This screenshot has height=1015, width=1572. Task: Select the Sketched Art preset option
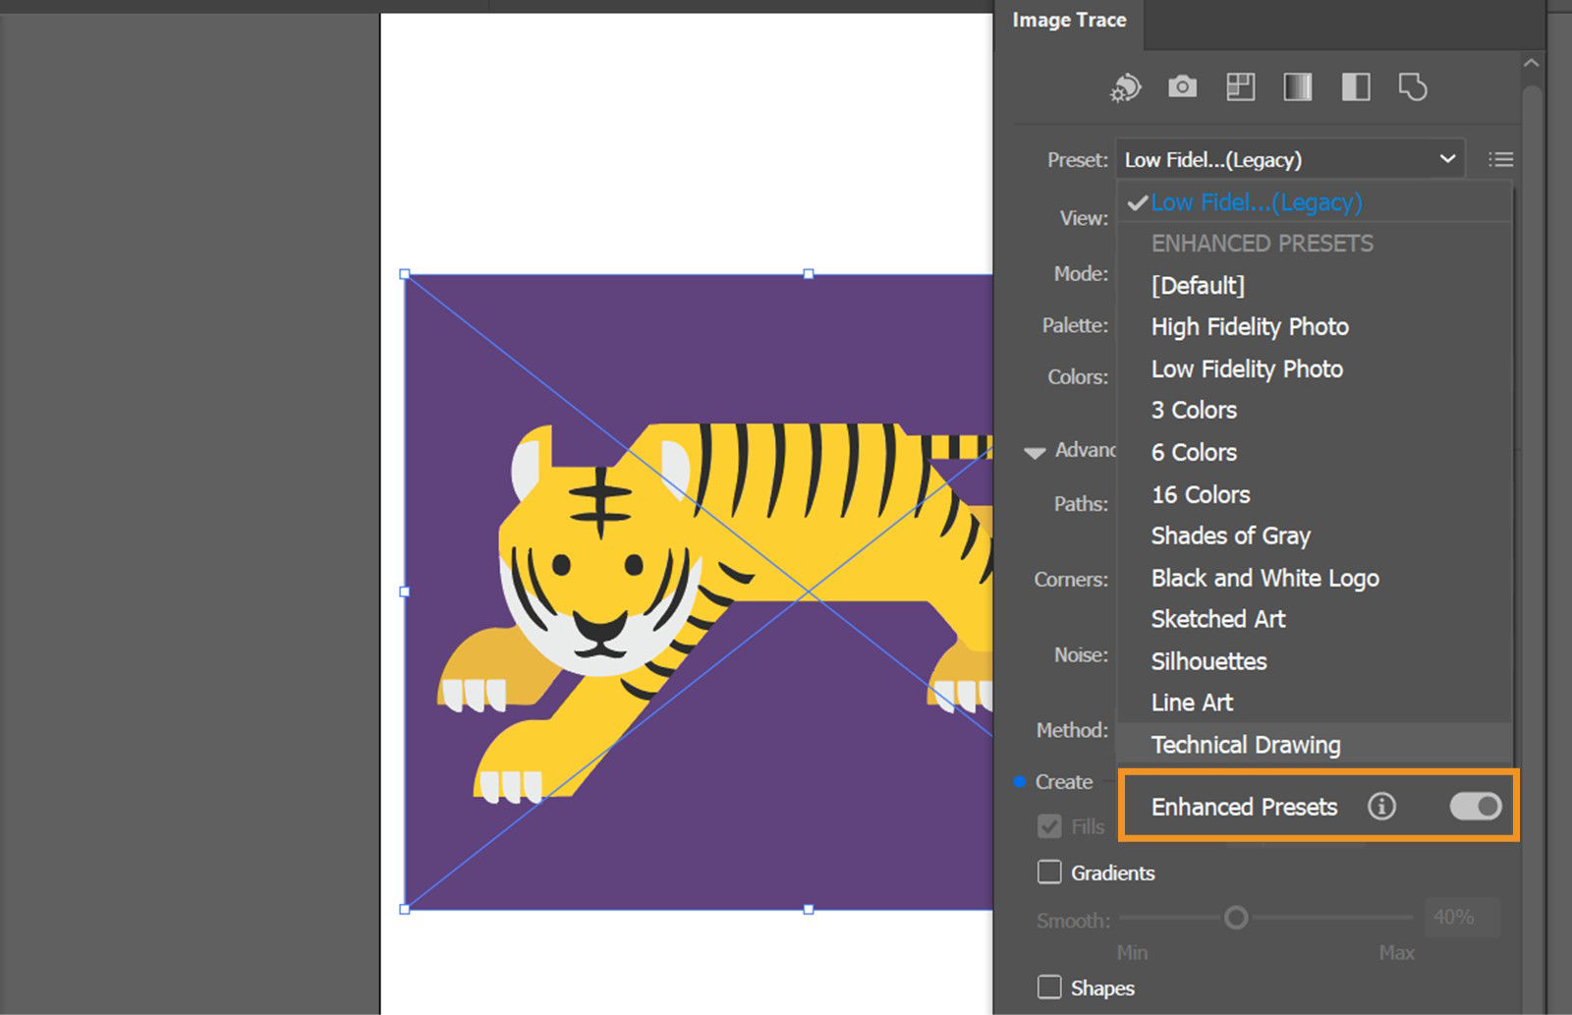(x=1218, y=619)
